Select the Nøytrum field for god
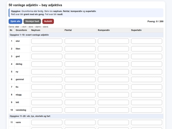Viewport: 172px width, 129px height. click(x=47, y=56)
